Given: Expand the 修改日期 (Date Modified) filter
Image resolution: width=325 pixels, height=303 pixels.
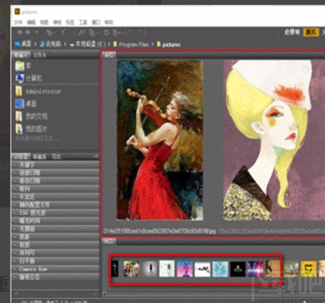Looking at the screenshot, I should click(x=56, y=181).
